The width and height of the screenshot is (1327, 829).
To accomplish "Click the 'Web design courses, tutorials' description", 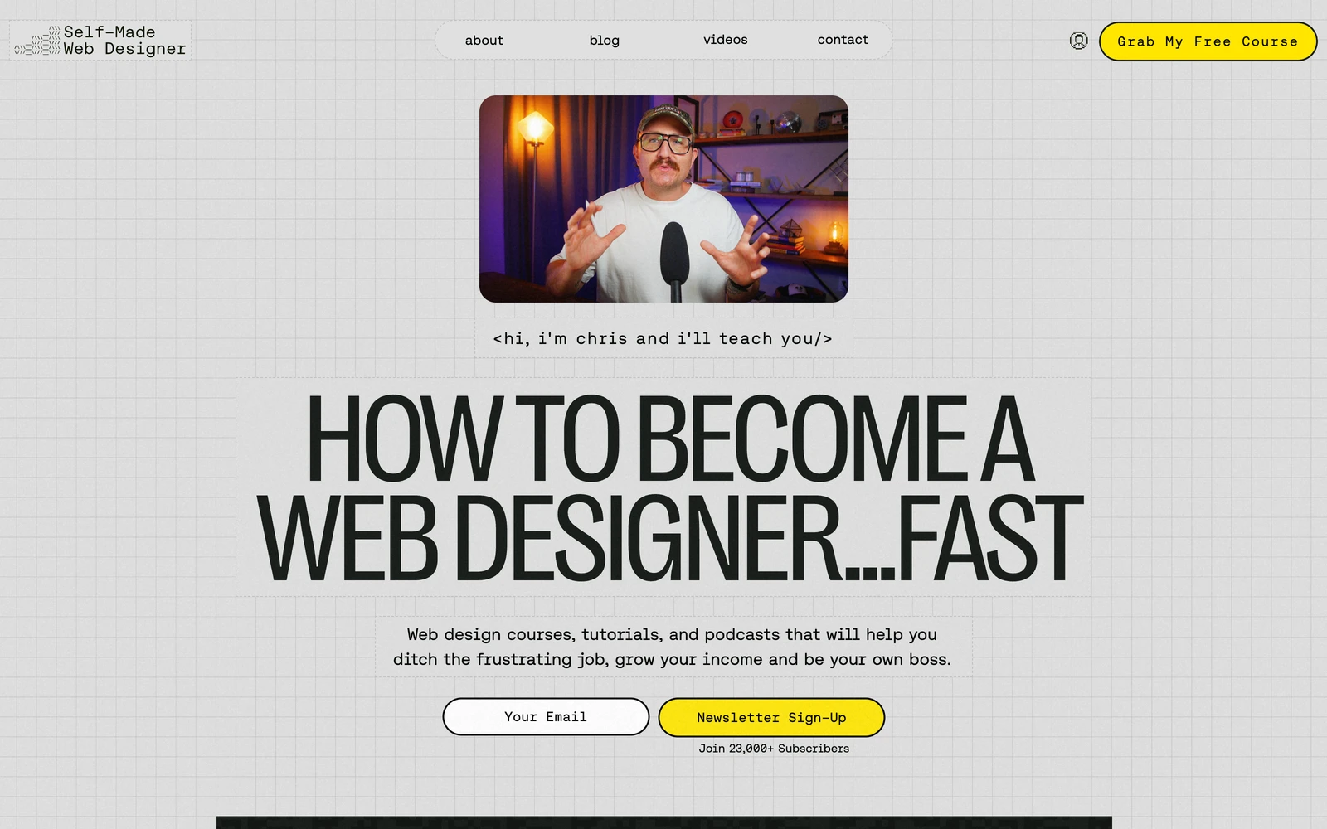I will point(672,647).
